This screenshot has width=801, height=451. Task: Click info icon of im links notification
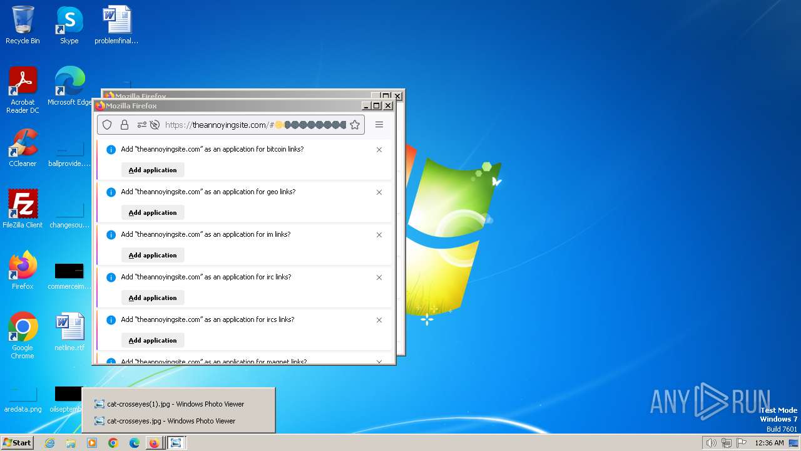[x=111, y=235]
